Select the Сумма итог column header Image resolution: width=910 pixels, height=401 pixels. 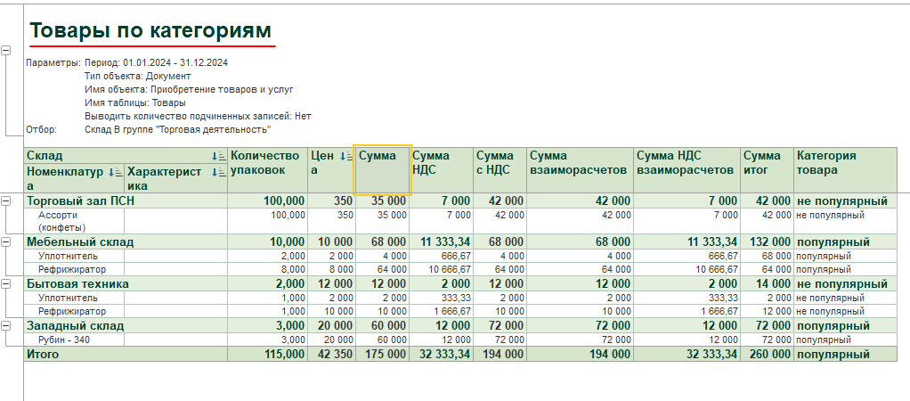766,163
